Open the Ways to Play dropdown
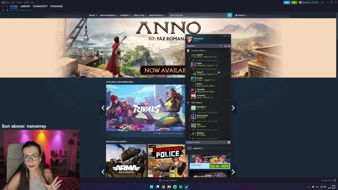The image size is (338, 190). 140,15
